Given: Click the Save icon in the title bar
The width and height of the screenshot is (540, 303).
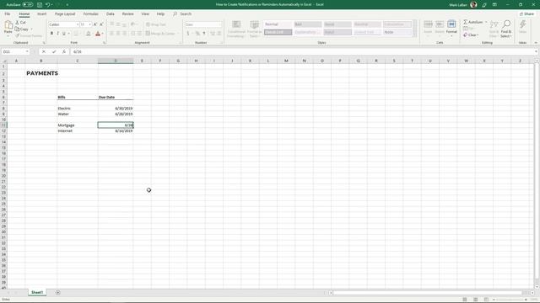Looking at the screenshot, I should (x=40, y=5).
